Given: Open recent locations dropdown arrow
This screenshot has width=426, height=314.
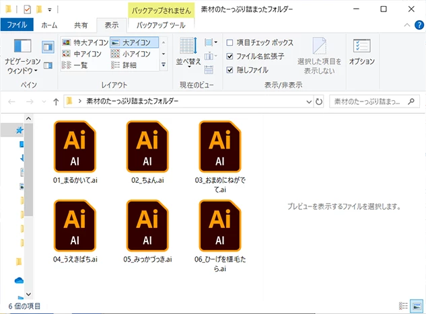Looking at the screenshot, I should (44, 102).
